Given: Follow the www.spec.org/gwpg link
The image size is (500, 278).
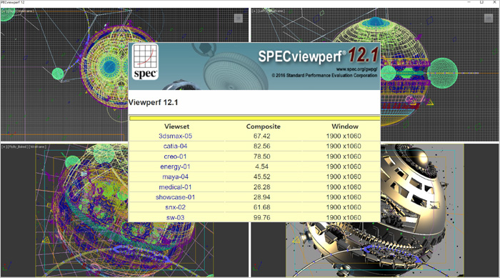Looking at the screenshot, I should point(356,69).
